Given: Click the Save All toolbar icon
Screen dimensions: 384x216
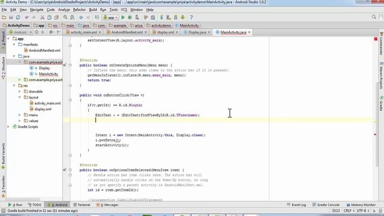Looking at the screenshot, I should point(11,17).
